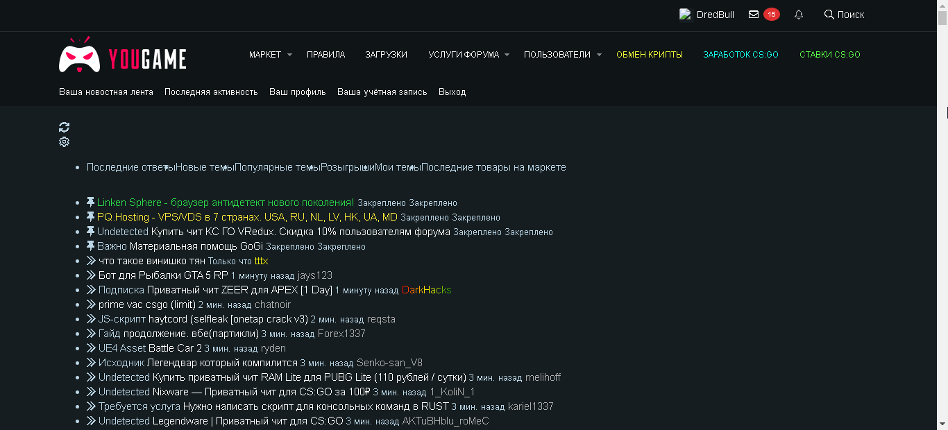The height and width of the screenshot is (430, 948).
Task: Click the pin icon beside Linken Sphere
Action: point(90,203)
